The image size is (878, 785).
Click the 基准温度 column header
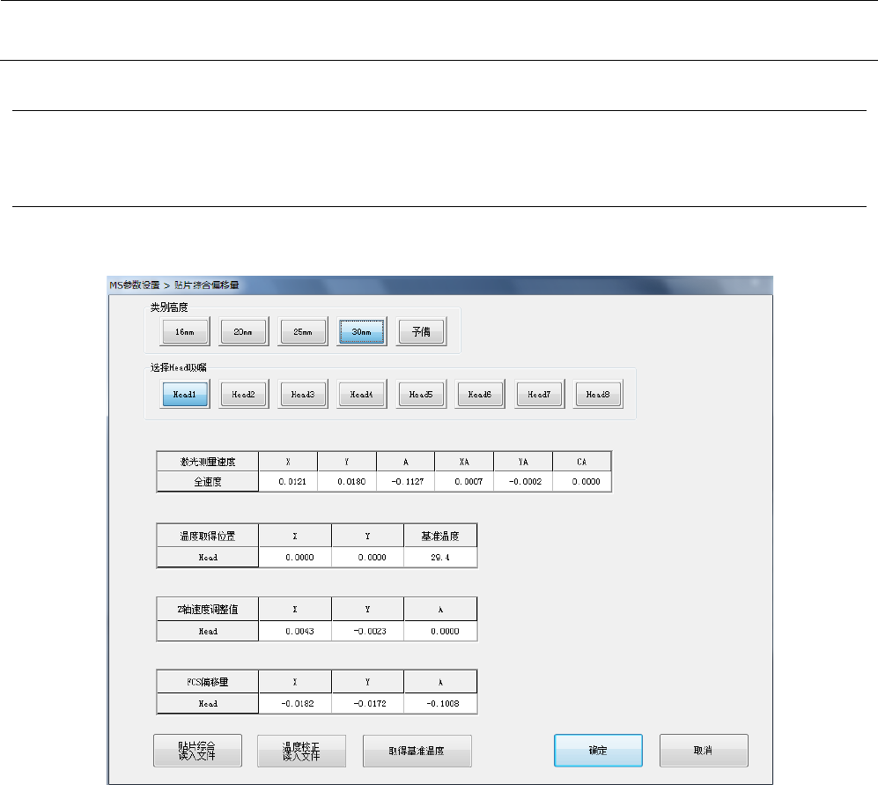(440, 536)
